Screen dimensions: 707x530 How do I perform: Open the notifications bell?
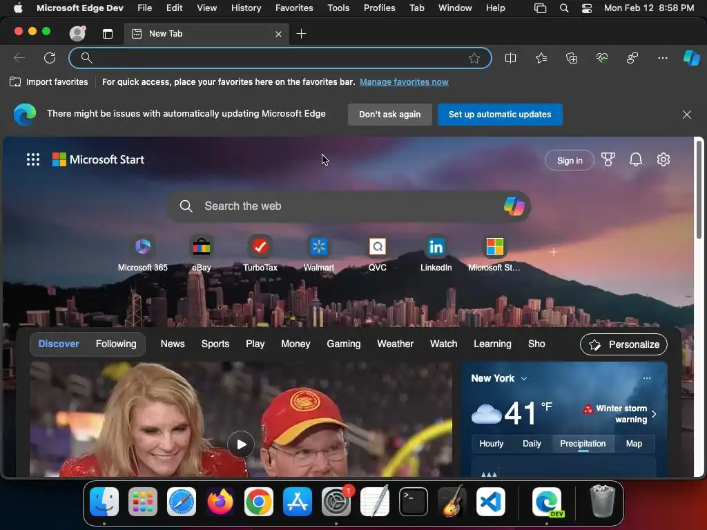tap(636, 159)
